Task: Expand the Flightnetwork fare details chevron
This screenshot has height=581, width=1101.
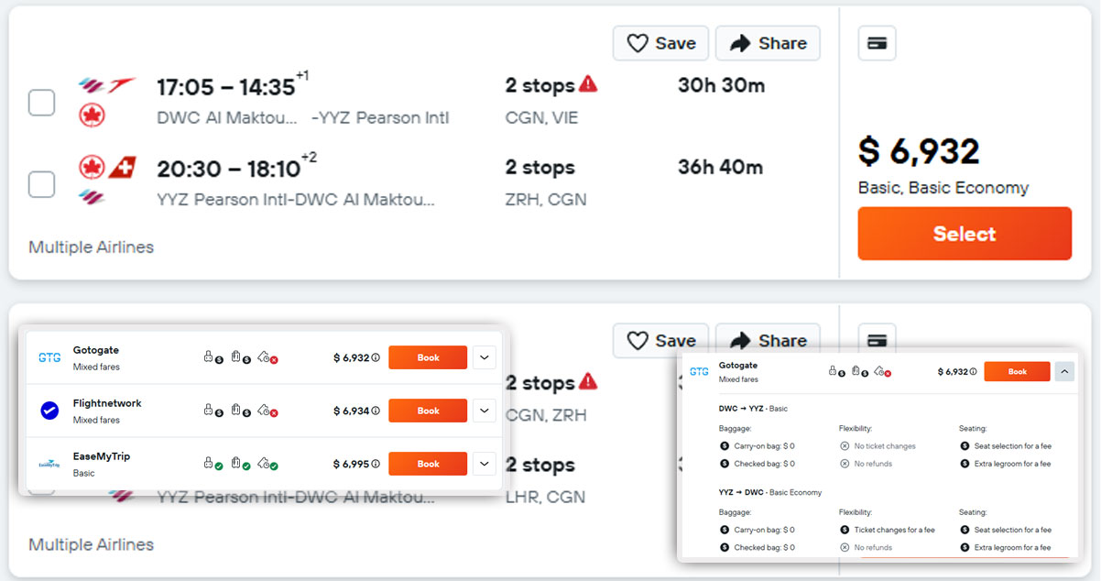Action: click(485, 411)
